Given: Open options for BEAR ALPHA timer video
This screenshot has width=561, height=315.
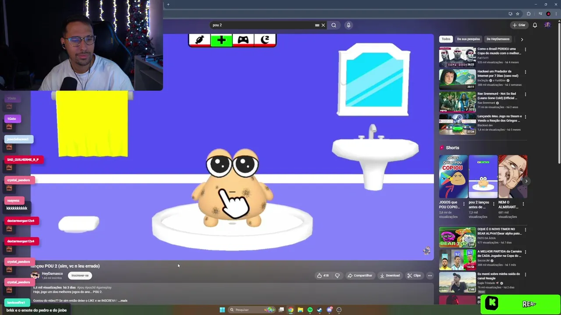Looking at the screenshot, I should tap(525, 229).
